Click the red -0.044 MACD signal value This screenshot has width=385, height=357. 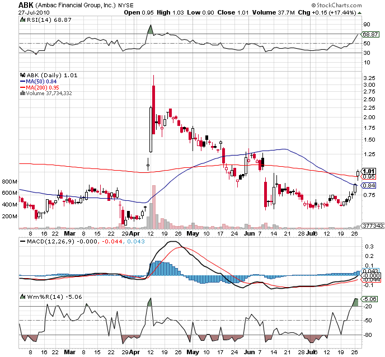tap(112, 241)
